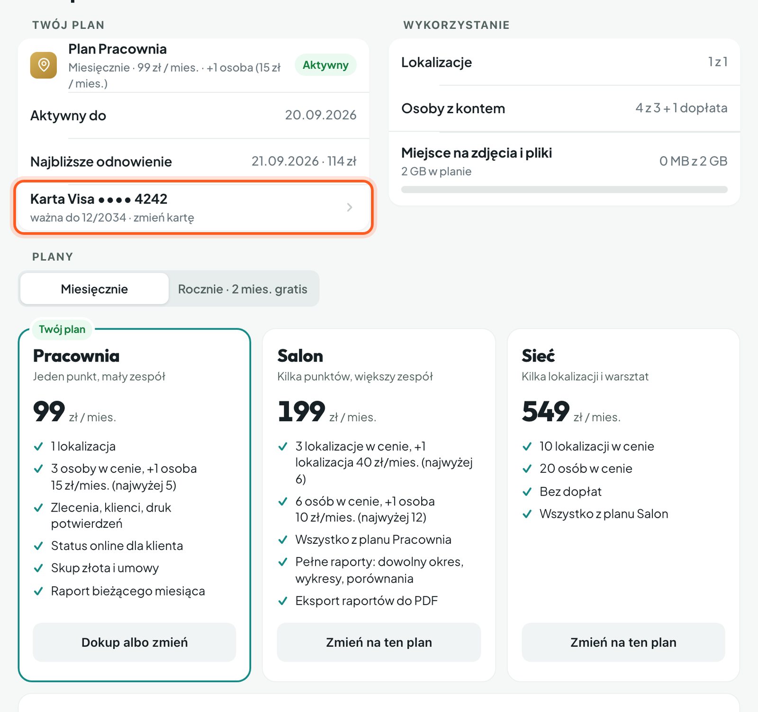This screenshot has width=758, height=712.
Task: Click the checkmark beside 'Skup złota i umowy'
Action: (39, 568)
